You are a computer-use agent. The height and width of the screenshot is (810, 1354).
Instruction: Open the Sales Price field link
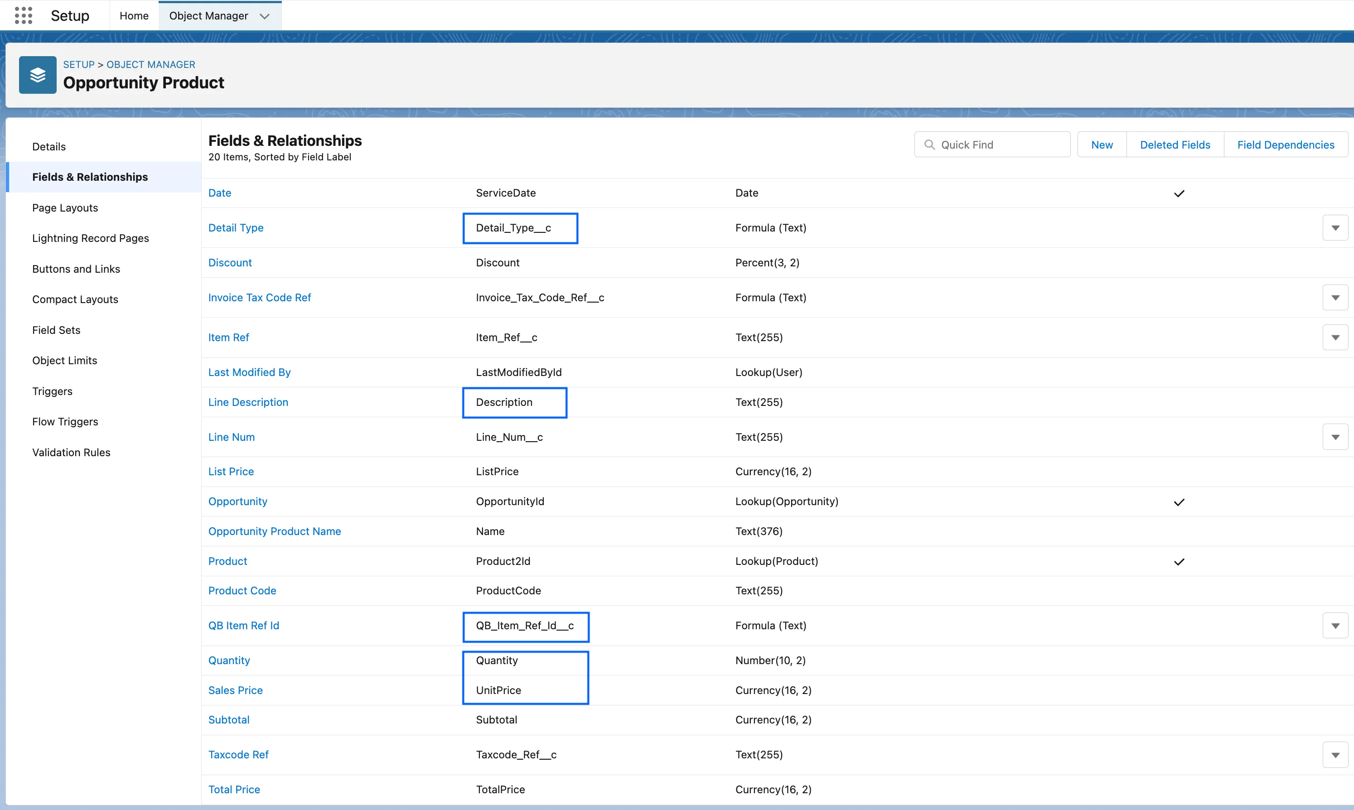pyautogui.click(x=235, y=690)
